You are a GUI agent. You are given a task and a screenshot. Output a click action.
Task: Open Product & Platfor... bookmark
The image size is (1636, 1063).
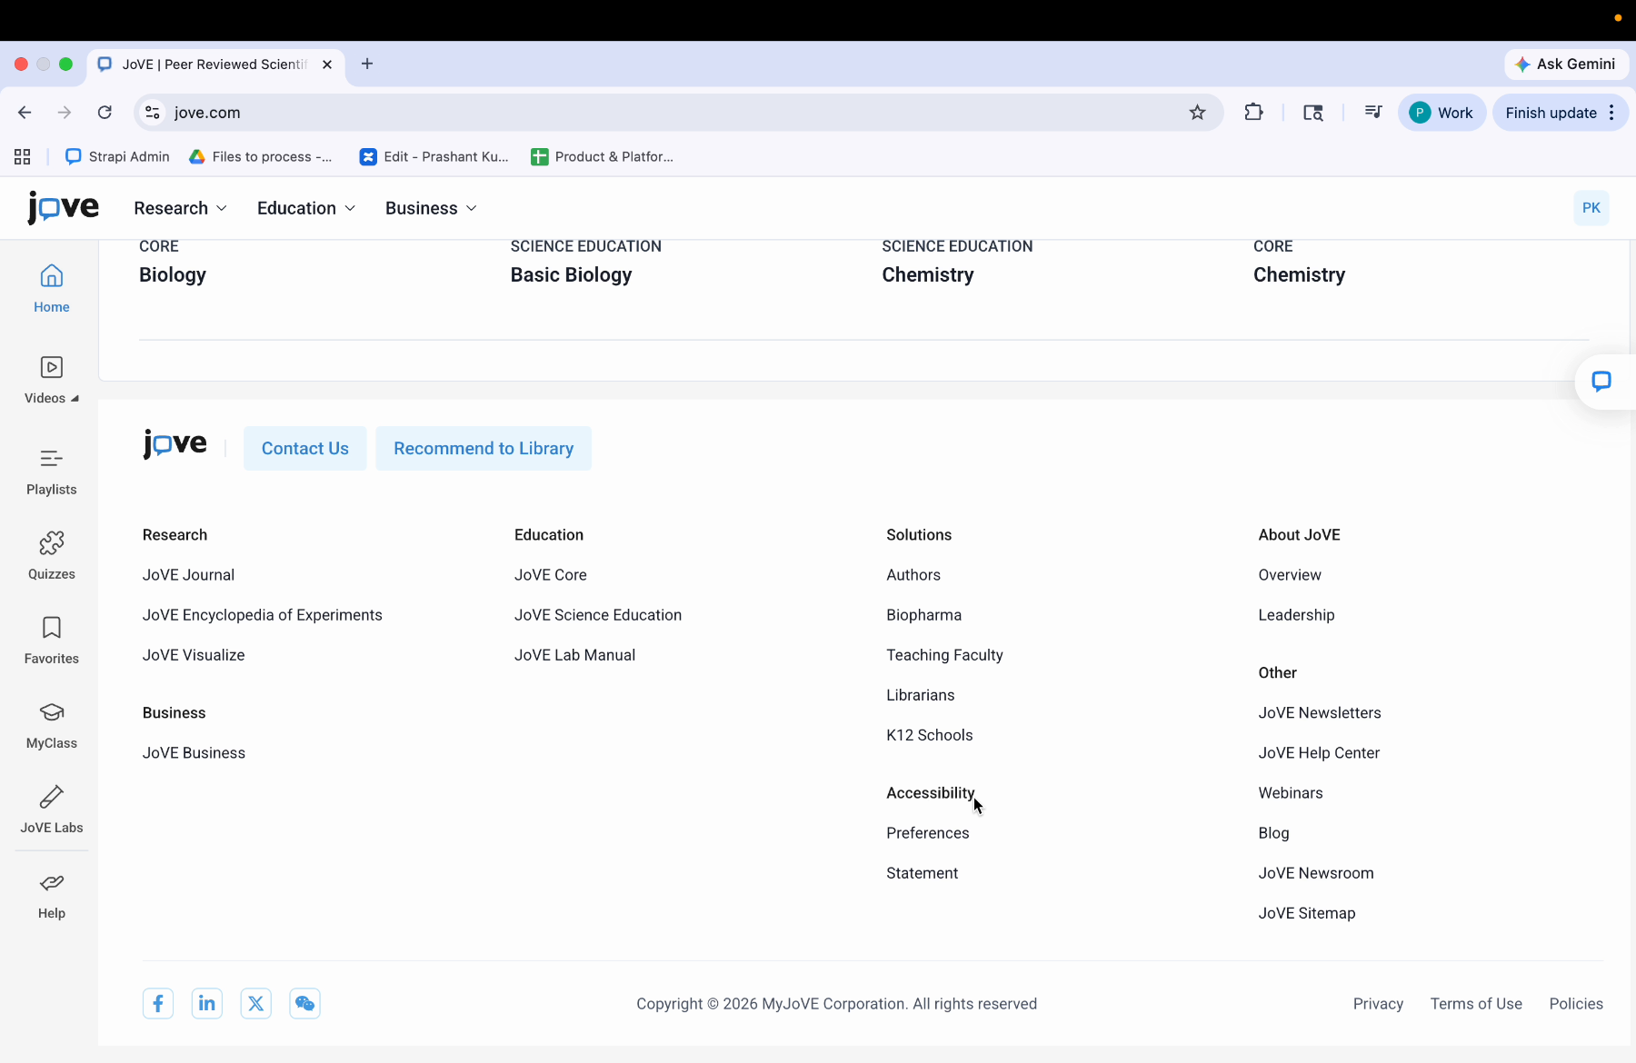coord(603,157)
